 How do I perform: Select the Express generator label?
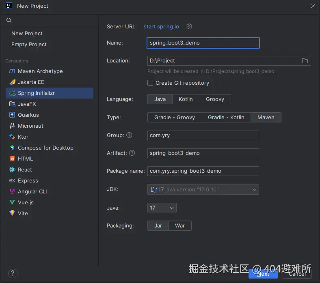[x=28, y=181]
